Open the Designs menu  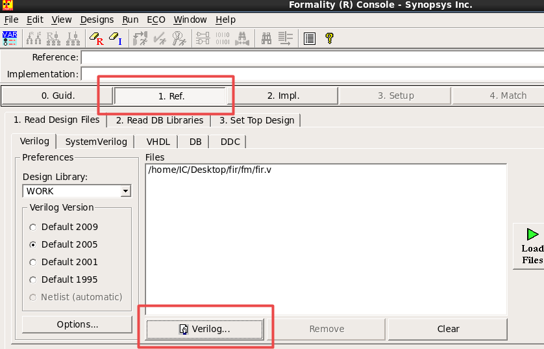(x=97, y=19)
